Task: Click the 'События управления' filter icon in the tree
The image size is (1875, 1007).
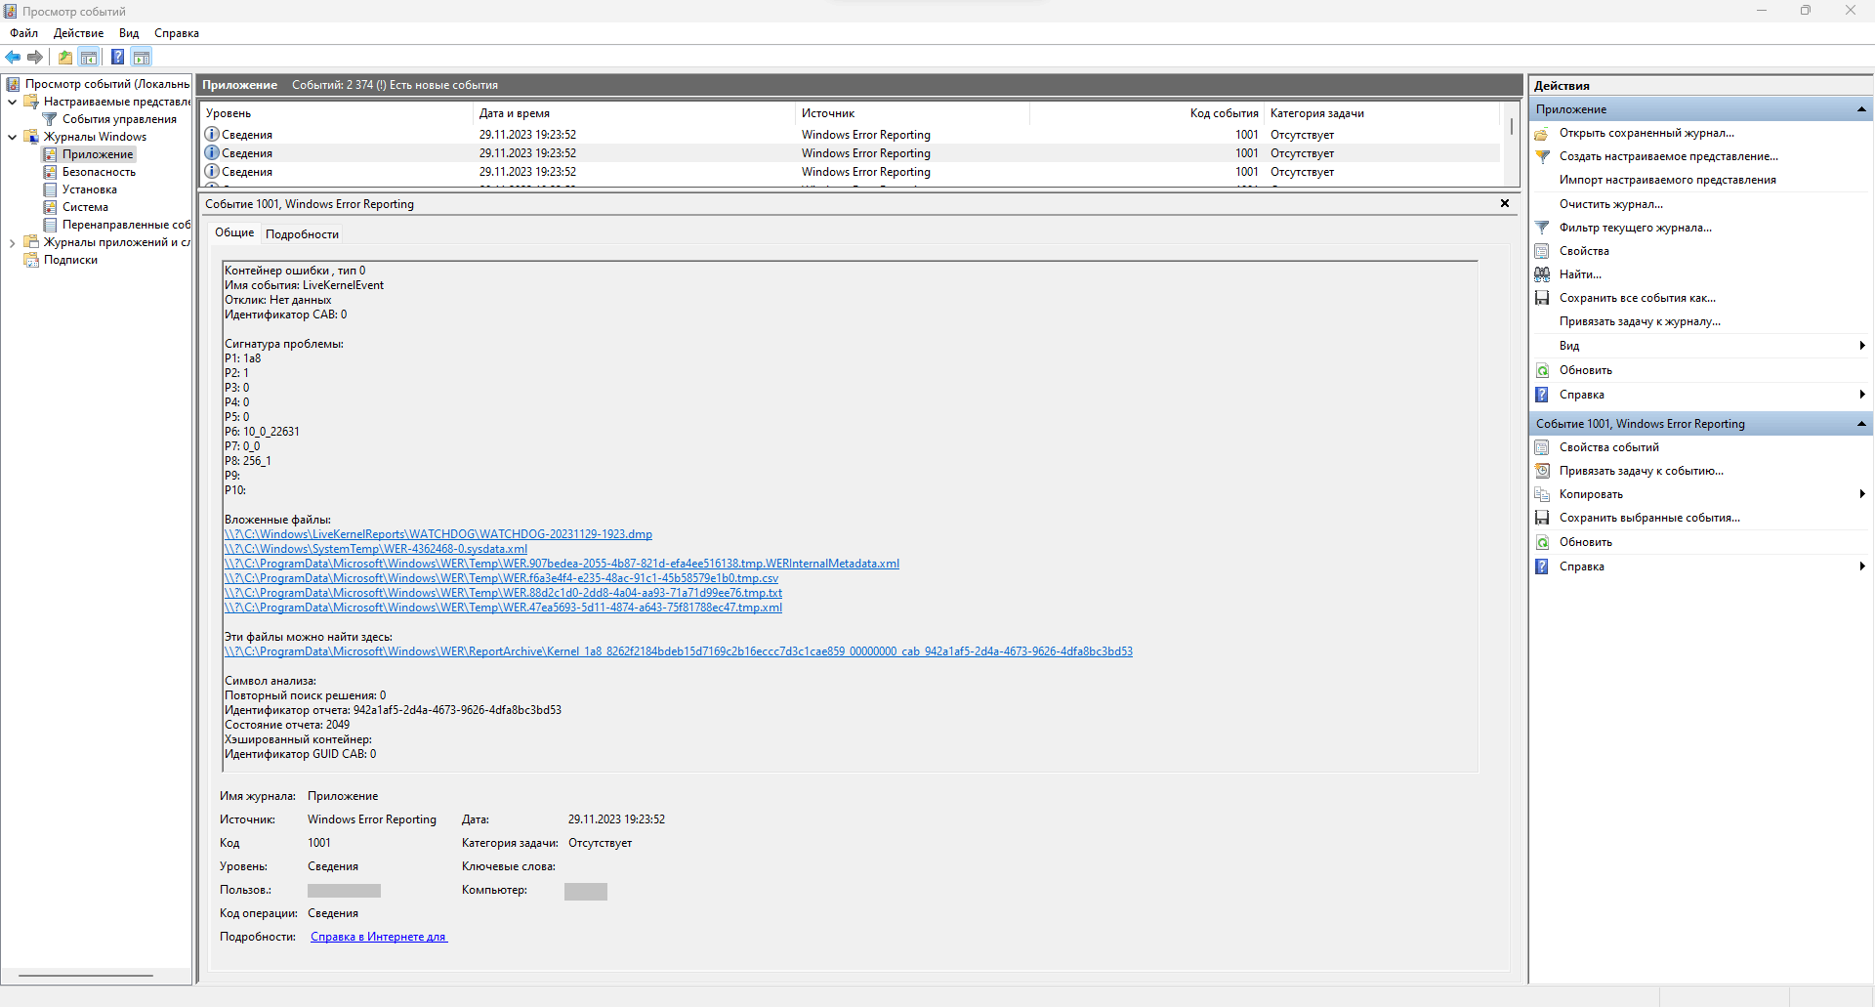Action: pyautogui.click(x=50, y=119)
